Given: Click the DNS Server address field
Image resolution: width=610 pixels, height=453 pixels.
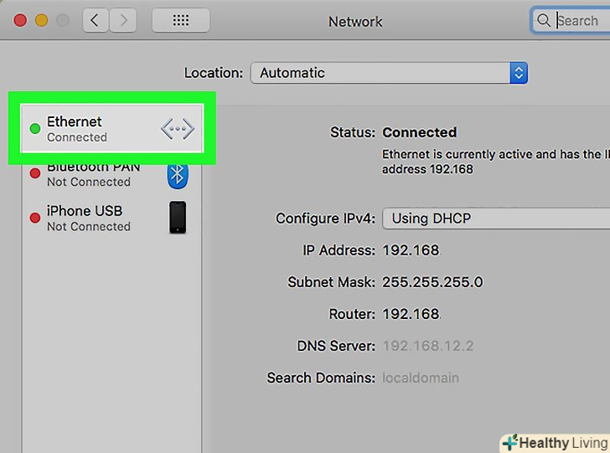Looking at the screenshot, I should click(x=426, y=346).
